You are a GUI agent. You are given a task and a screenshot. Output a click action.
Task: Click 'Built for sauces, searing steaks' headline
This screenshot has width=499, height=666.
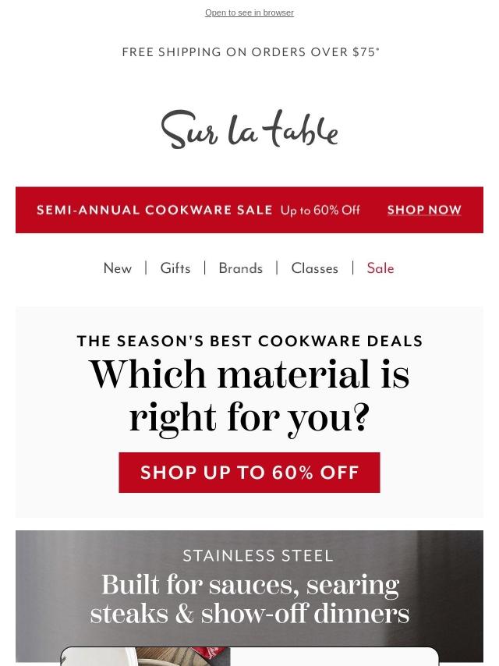pos(249,599)
